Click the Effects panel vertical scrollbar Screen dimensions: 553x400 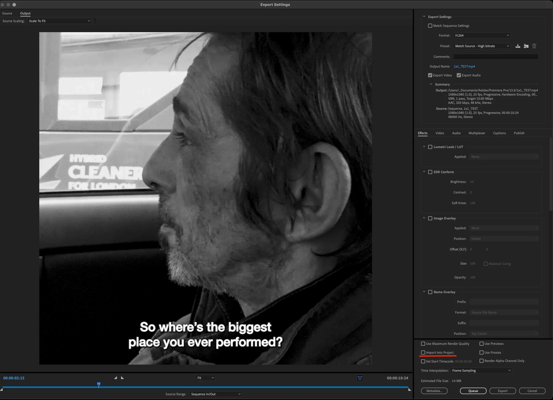pyautogui.click(x=551, y=174)
